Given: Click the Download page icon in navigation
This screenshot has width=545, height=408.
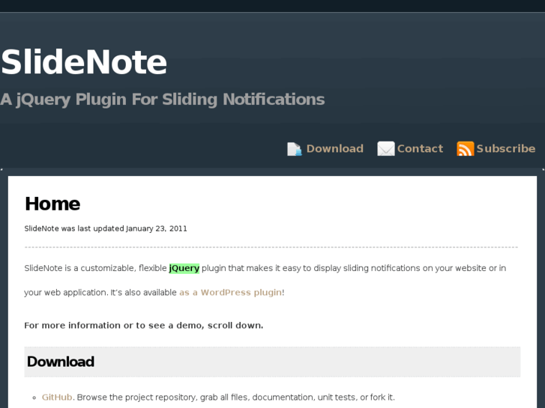Looking at the screenshot, I should (x=295, y=149).
